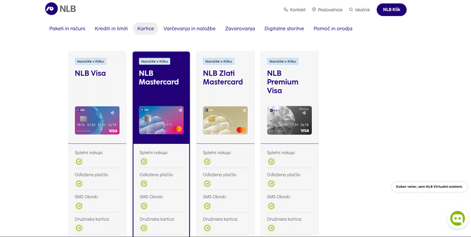
Task: Click the location pin icon for Poslovalnice
Action: [314, 10]
